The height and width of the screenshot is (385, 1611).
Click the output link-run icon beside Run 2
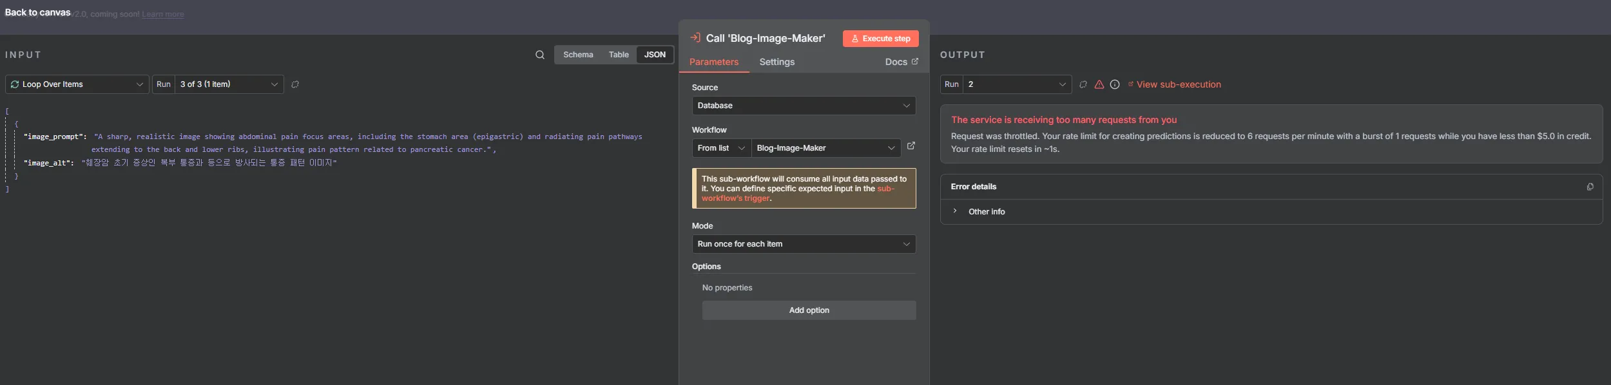[1083, 84]
